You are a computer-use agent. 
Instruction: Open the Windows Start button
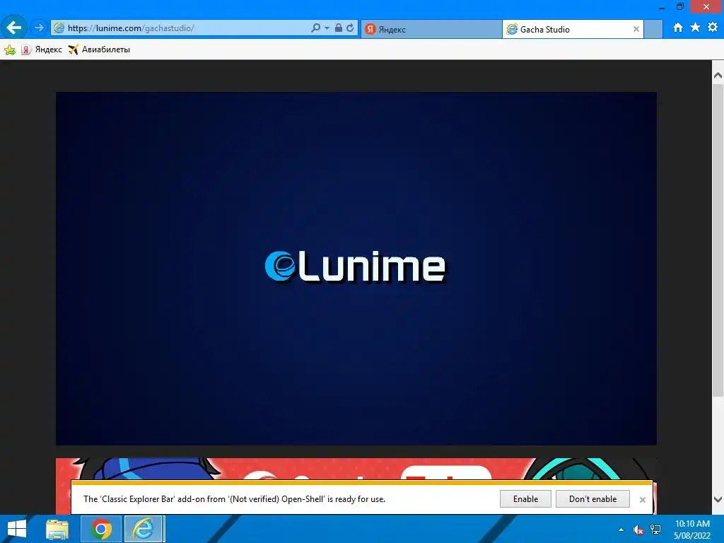tap(17, 529)
